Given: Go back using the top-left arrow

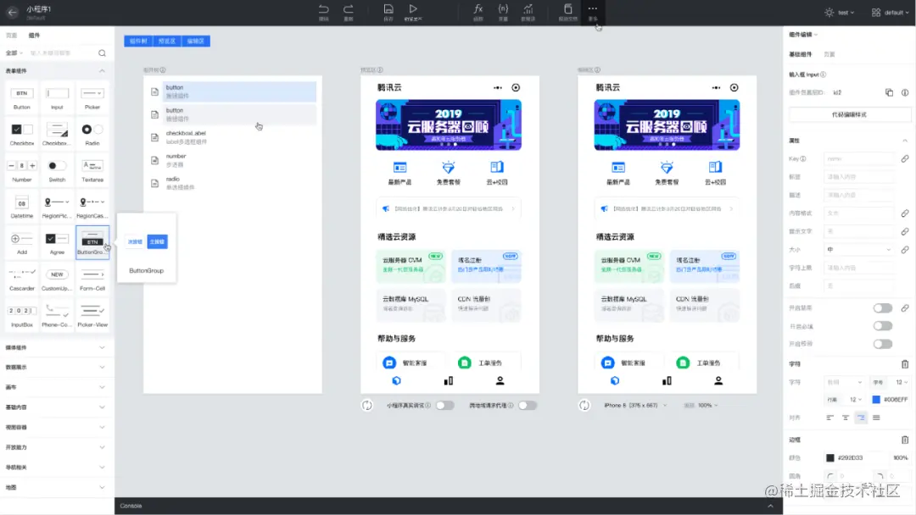Looking at the screenshot, I should [x=12, y=12].
